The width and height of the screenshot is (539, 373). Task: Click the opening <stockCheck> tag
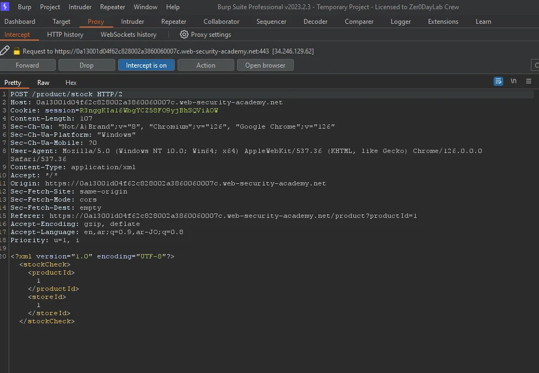click(x=45, y=264)
